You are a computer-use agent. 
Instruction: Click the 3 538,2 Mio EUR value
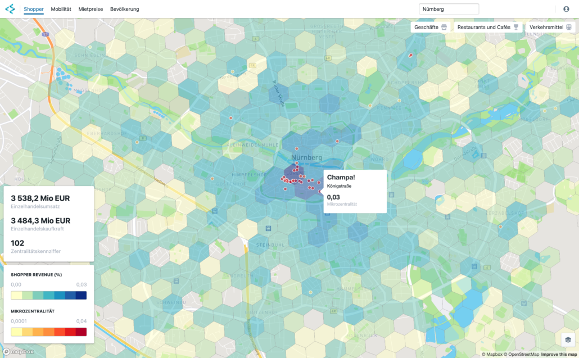[40, 198]
